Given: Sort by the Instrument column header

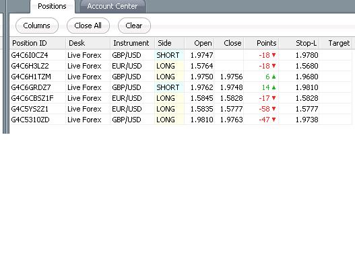Looking at the screenshot, I should pos(132,43).
